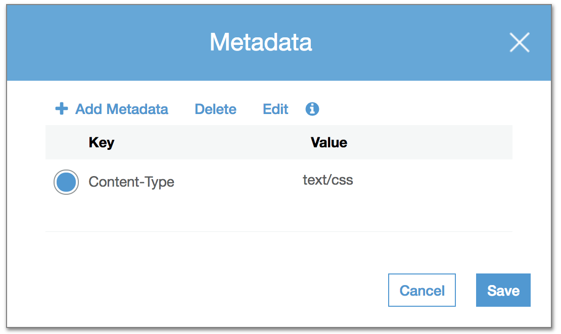Click the Add Metadata text link

[x=121, y=109]
